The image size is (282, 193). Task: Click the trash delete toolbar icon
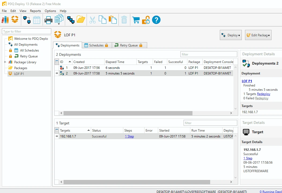tap(124, 20)
